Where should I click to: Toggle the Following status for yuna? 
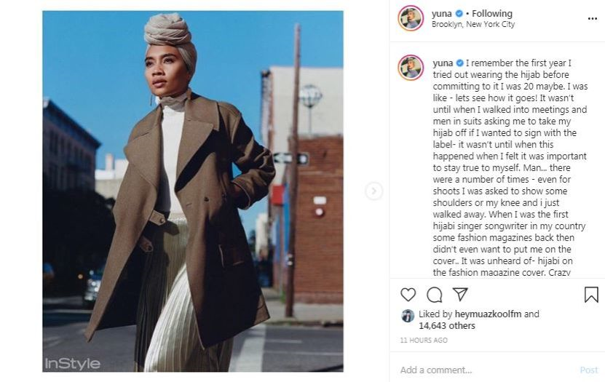pos(492,14)
